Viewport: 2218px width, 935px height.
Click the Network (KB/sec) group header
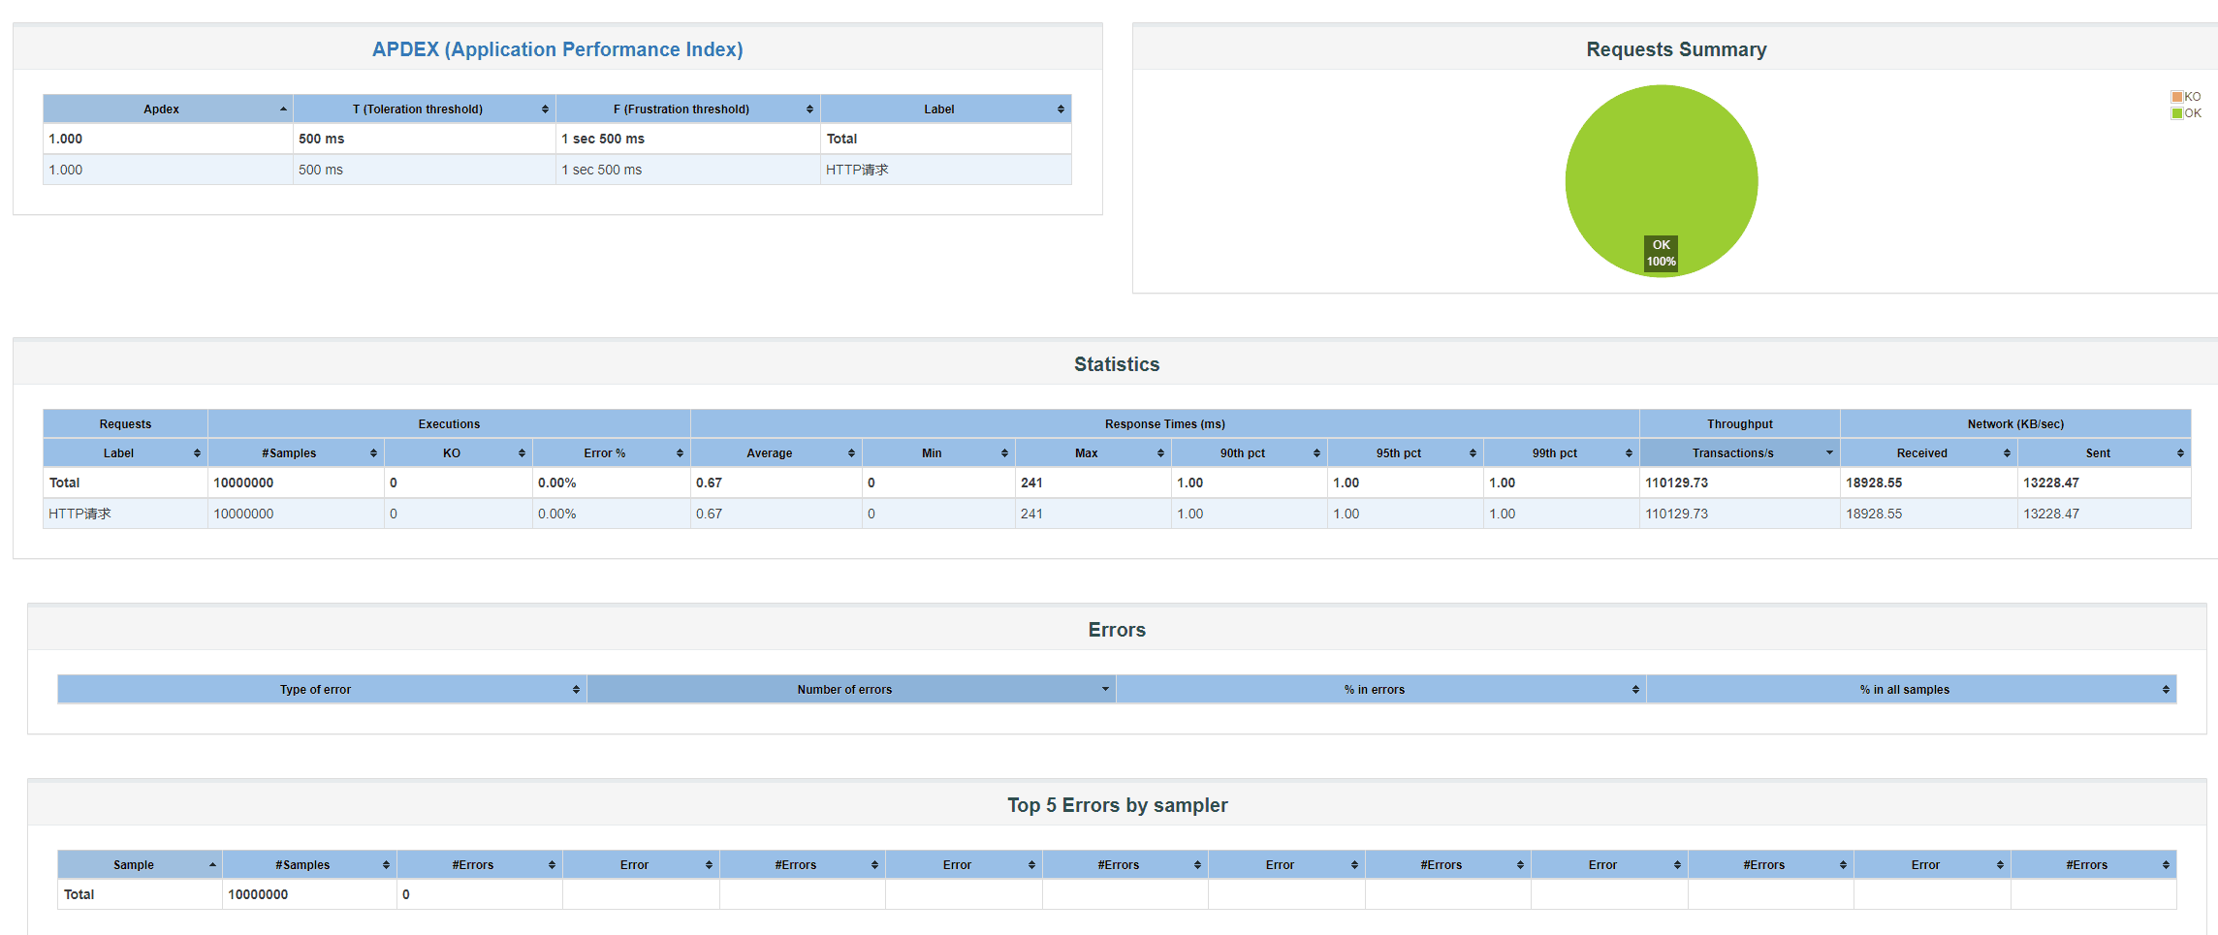click(2015, 423)
